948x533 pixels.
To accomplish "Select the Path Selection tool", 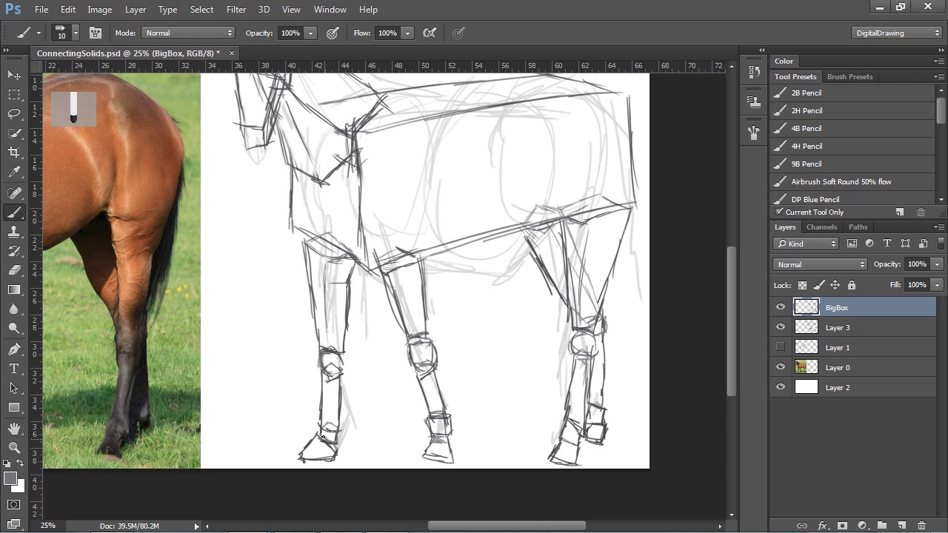I will (x=14, y=388).
